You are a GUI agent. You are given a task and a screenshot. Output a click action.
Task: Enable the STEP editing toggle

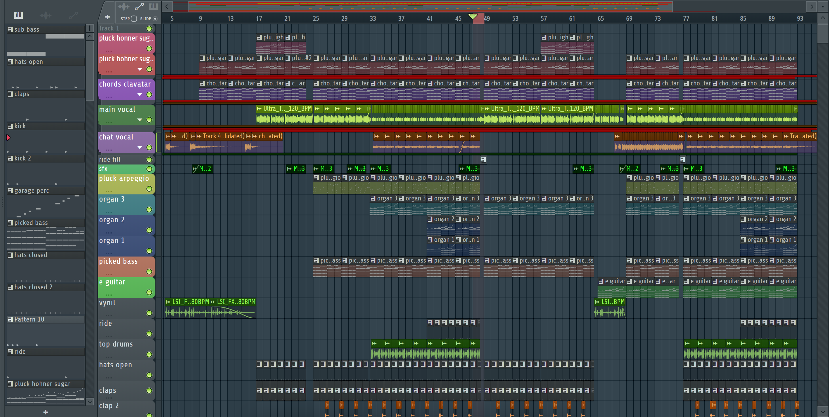pos(134,19)
